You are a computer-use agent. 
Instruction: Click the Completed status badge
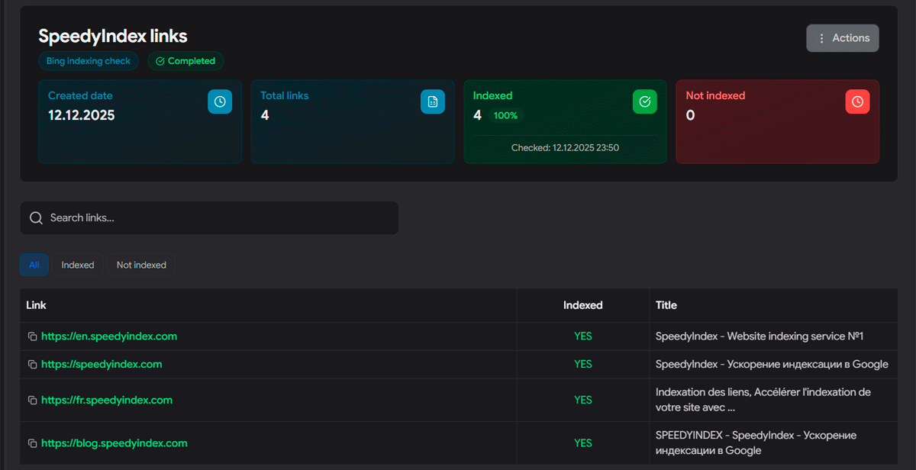click(185, 61)
